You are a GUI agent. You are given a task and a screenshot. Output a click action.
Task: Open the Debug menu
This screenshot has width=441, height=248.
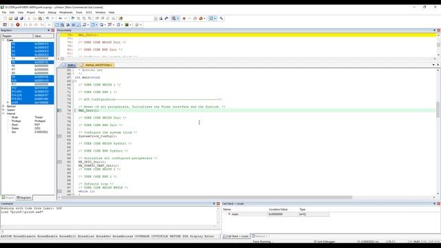(x=52, y=12)
